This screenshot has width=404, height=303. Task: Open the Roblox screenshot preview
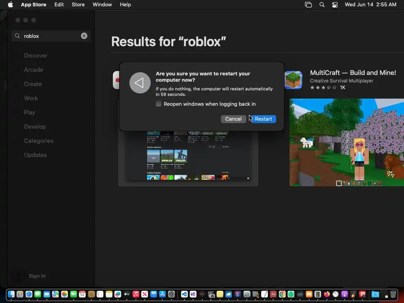(188, 158)
